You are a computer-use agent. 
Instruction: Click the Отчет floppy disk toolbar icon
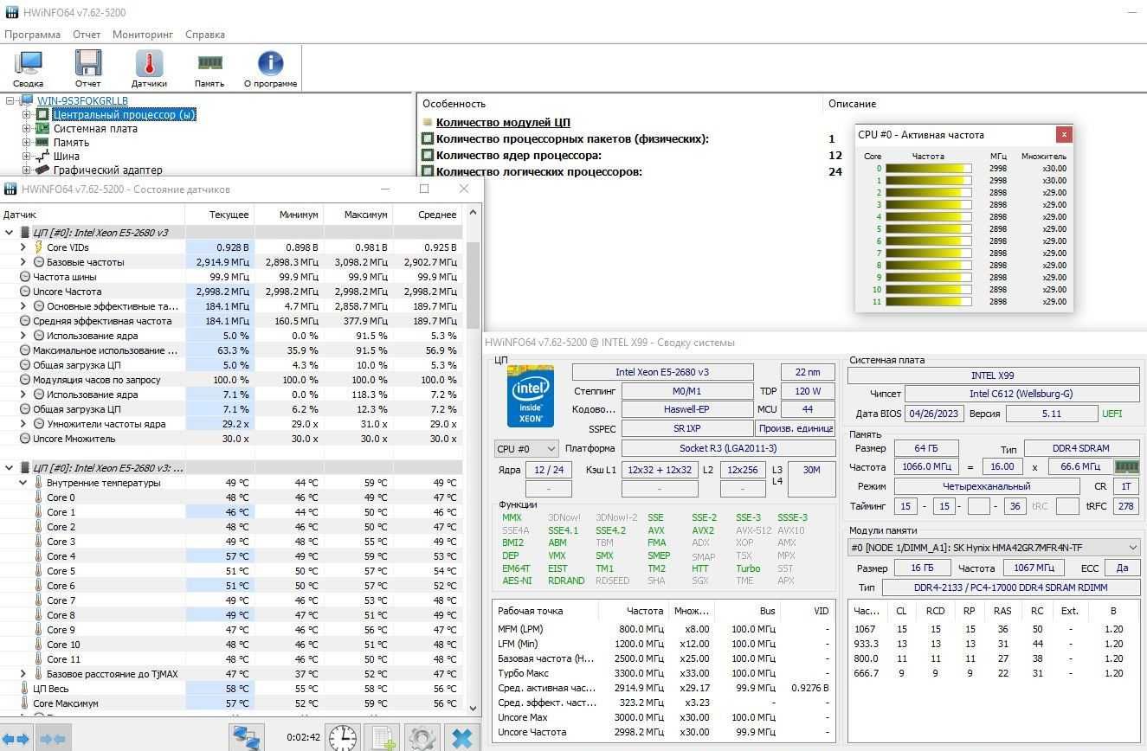(87, 68)
